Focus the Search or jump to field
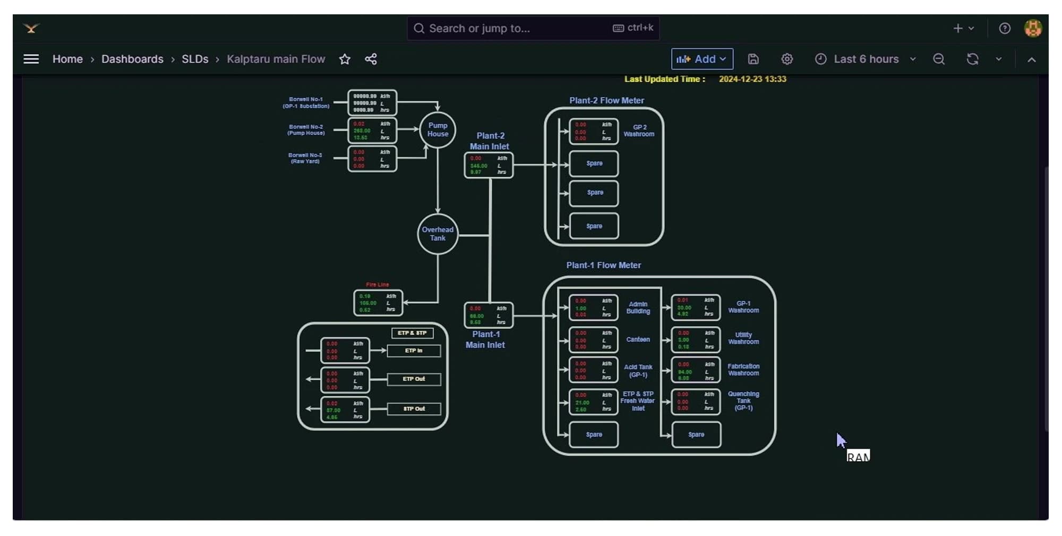The width and height of the screenshot is (1062, 536). coord(533,28)
